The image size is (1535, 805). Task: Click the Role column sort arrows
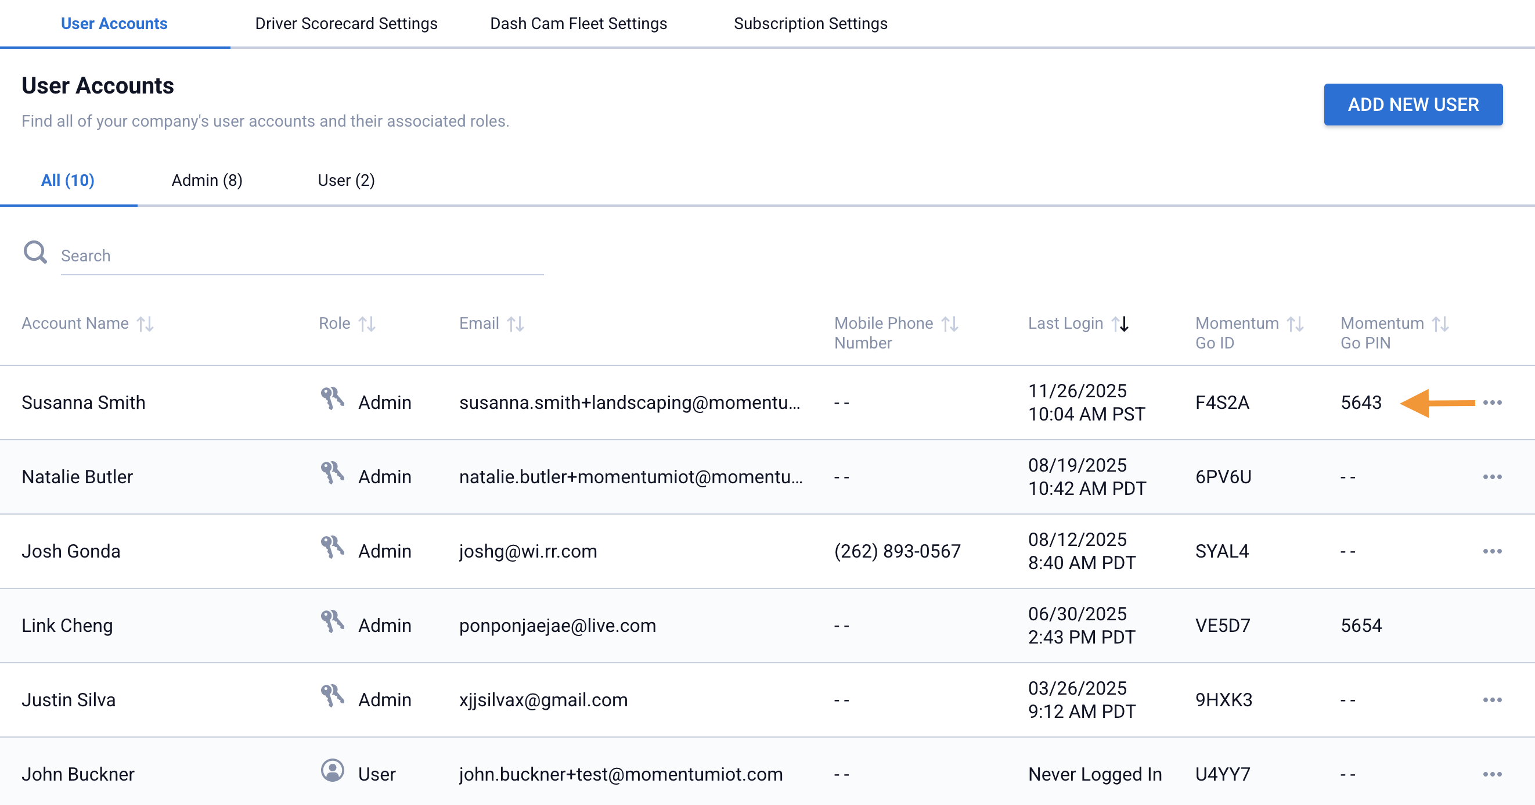[368, 324]
